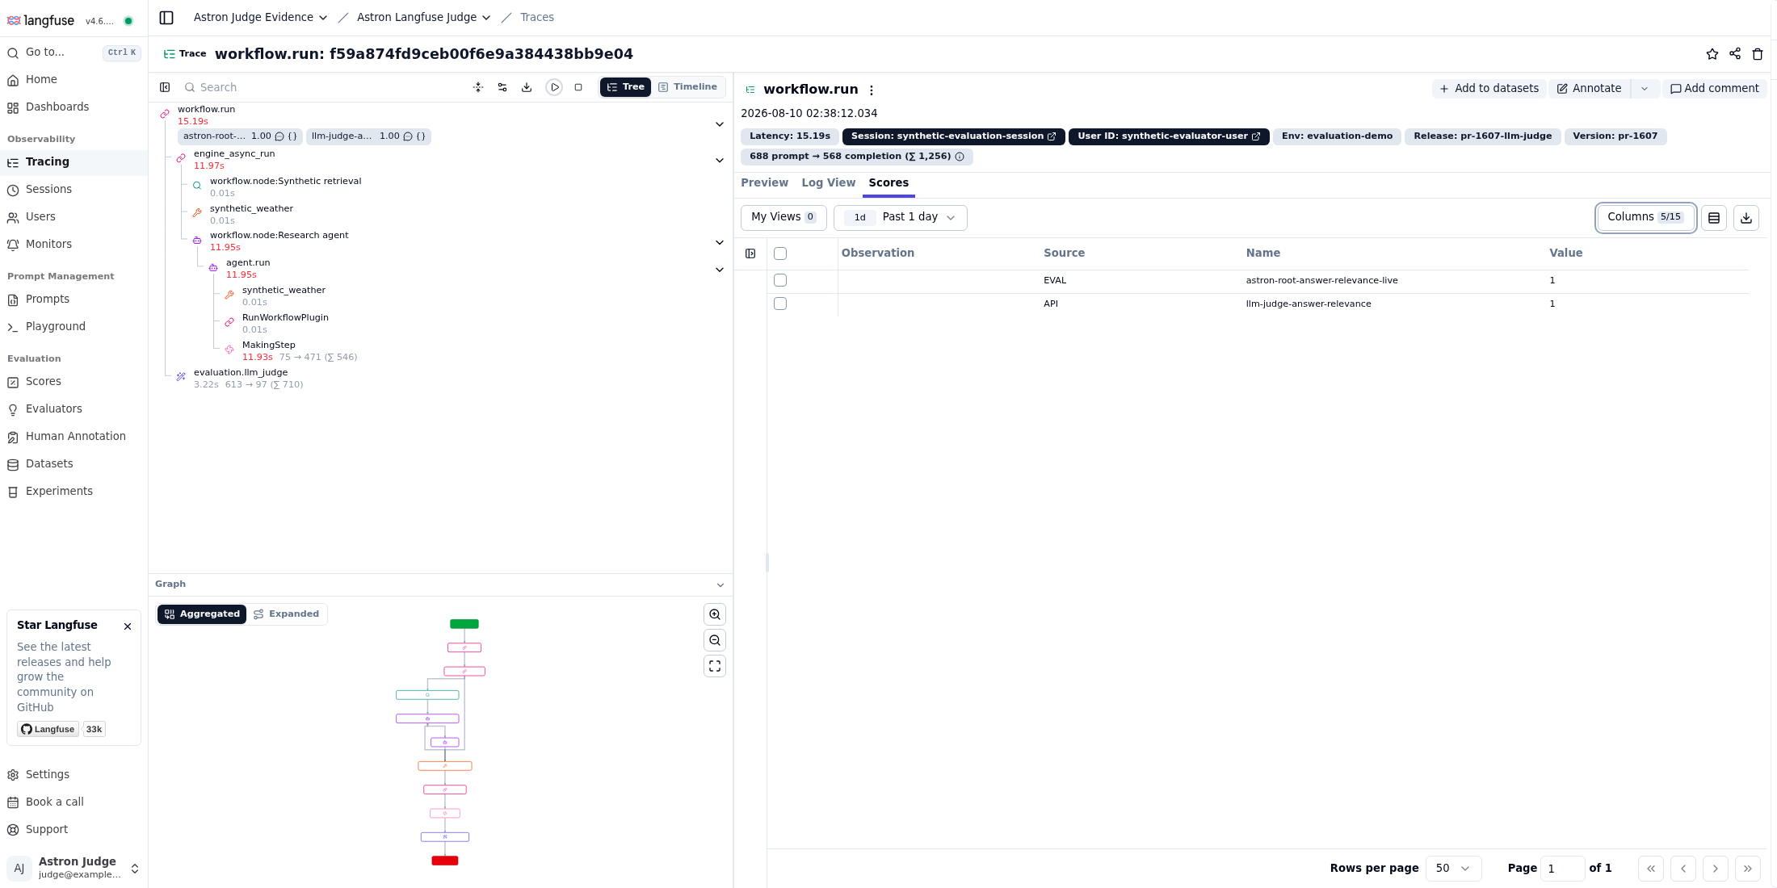
Task: Open the Langfuse logo home
Action: (x=40, y=20)
